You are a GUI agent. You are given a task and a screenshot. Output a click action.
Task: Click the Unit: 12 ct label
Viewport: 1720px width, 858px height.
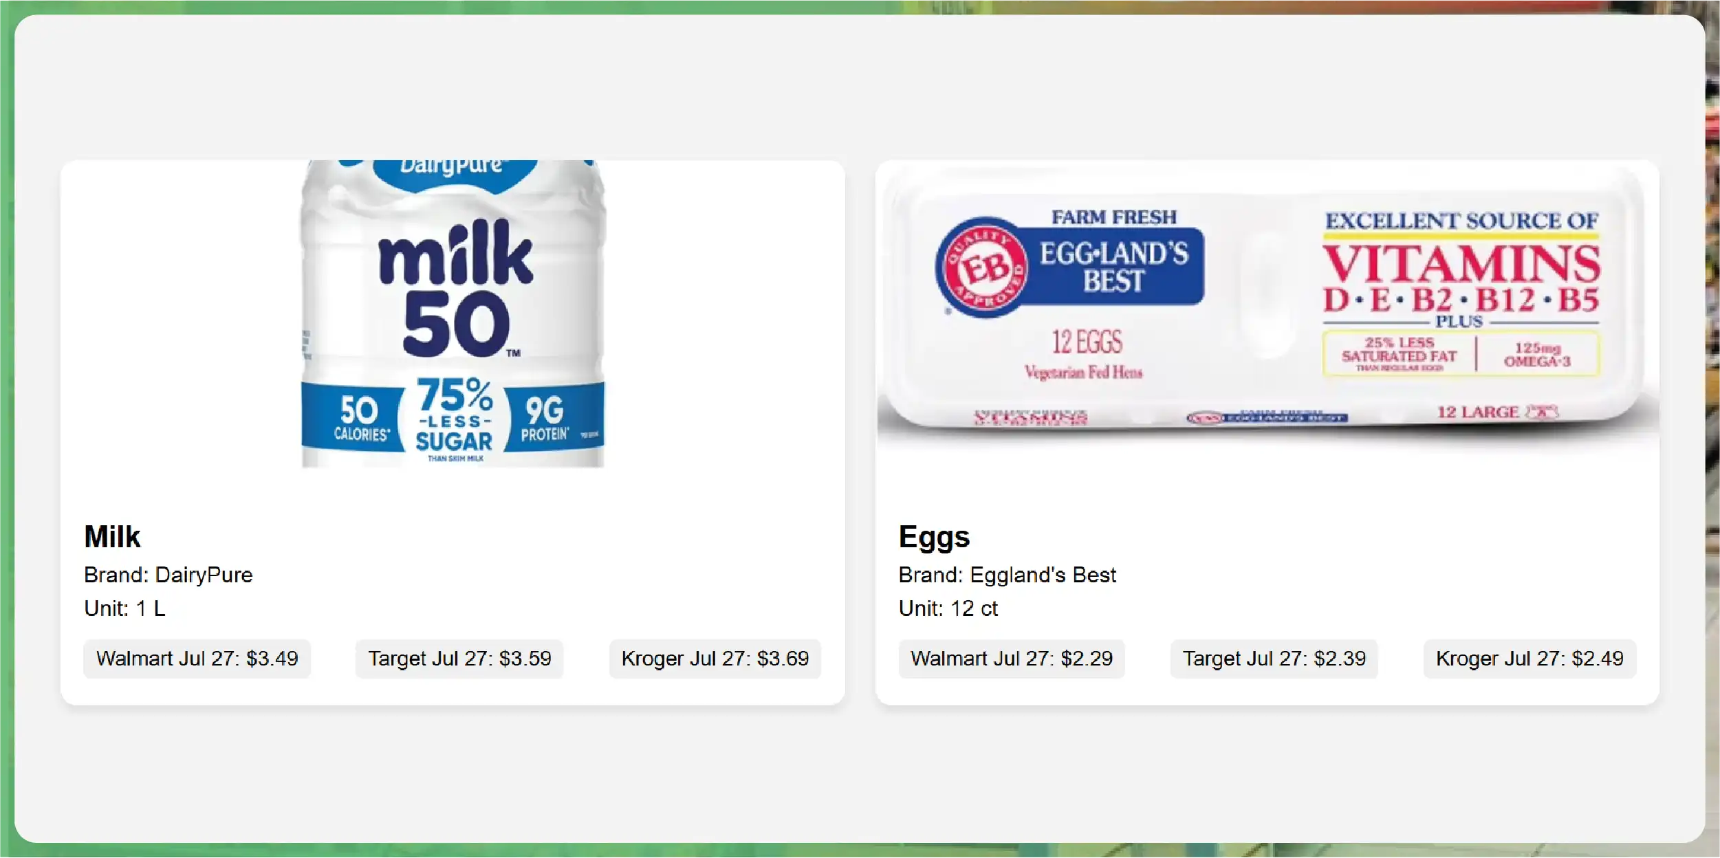948,608
